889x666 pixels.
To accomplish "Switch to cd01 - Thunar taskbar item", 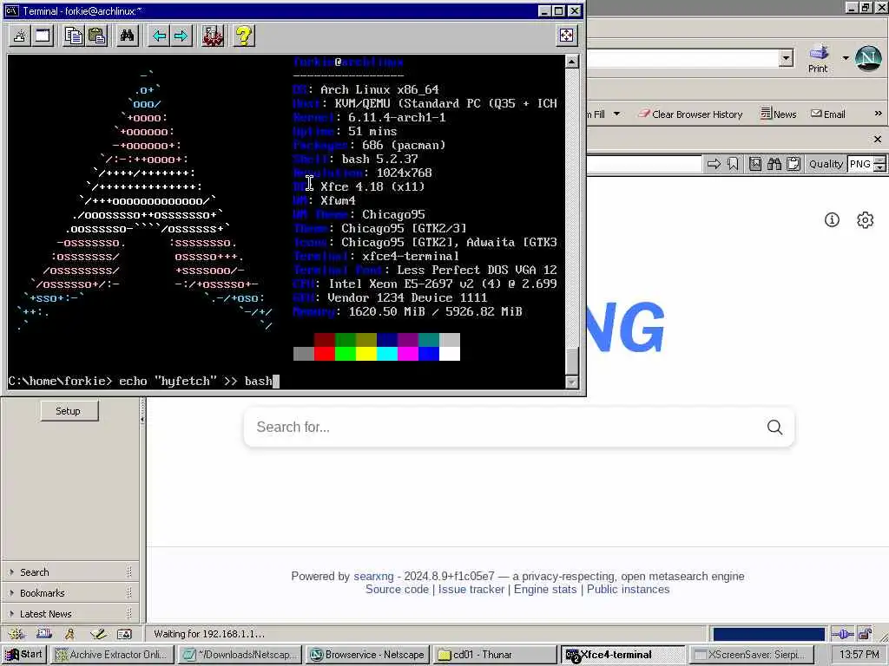I will tap(496, 655).
